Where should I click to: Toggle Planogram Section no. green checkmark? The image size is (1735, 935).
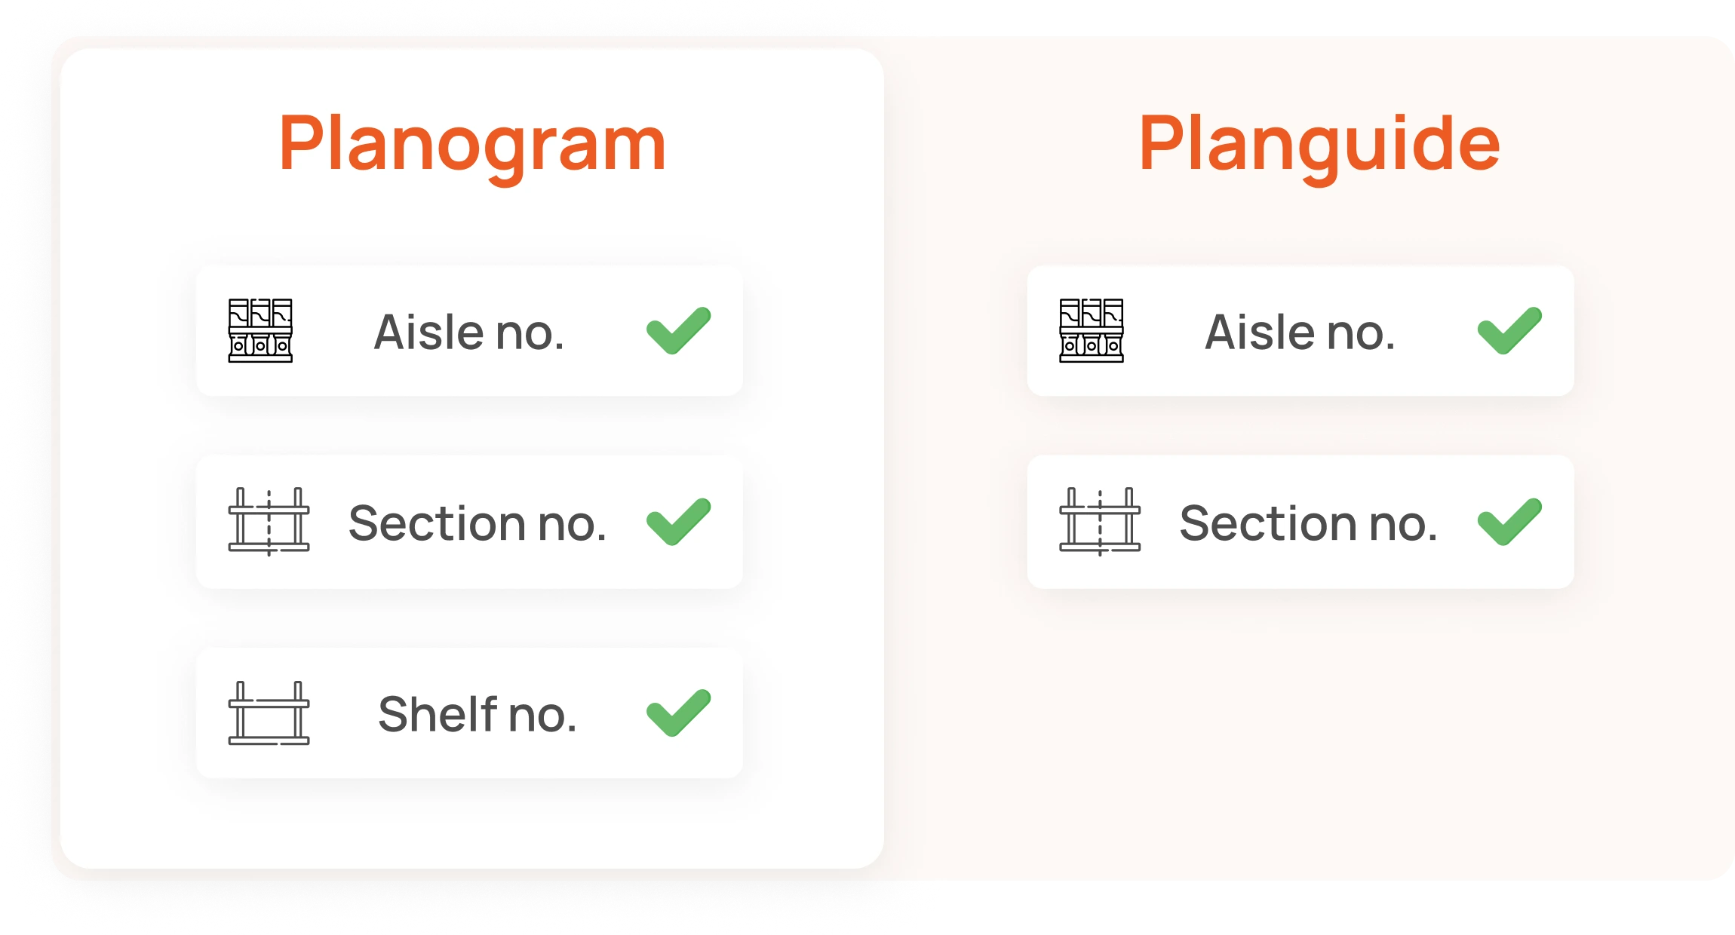pyautogui.click(x=678, y=522)
